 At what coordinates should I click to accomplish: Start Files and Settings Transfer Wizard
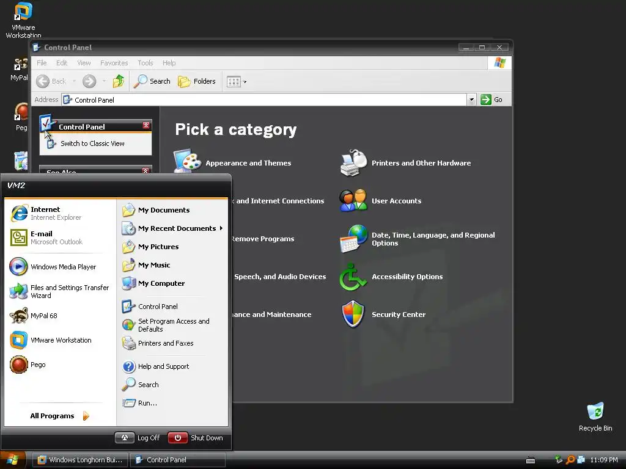60,291
